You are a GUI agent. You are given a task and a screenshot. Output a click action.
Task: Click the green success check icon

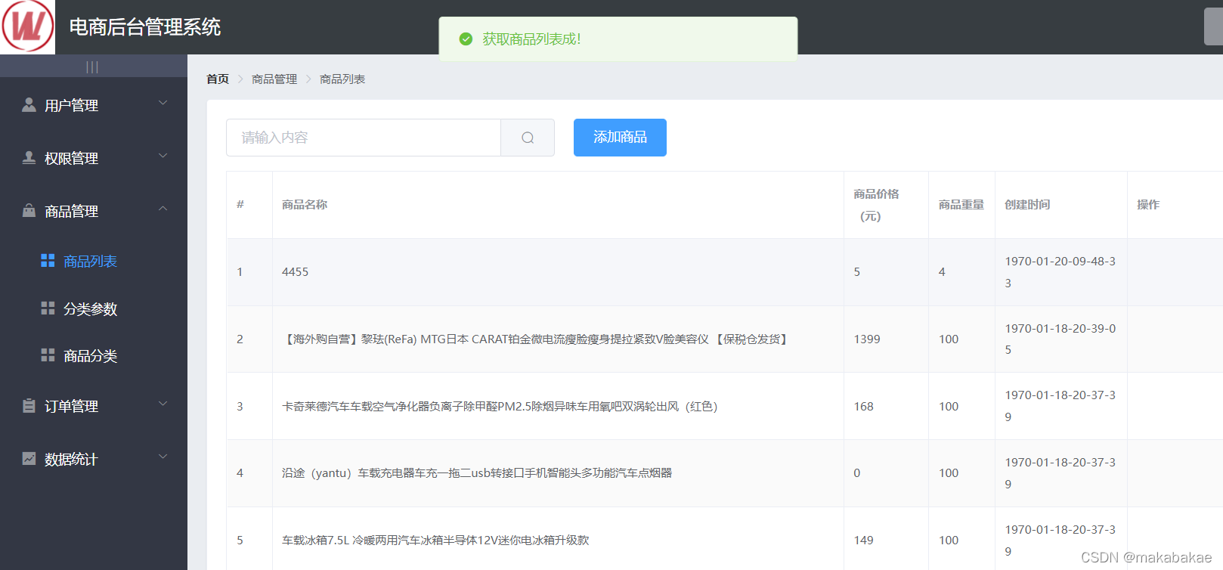tap(466, 39)
